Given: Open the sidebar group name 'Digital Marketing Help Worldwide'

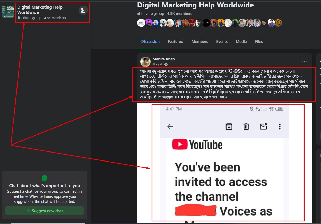Looking at the screenshot, I should tap(40, 10).
